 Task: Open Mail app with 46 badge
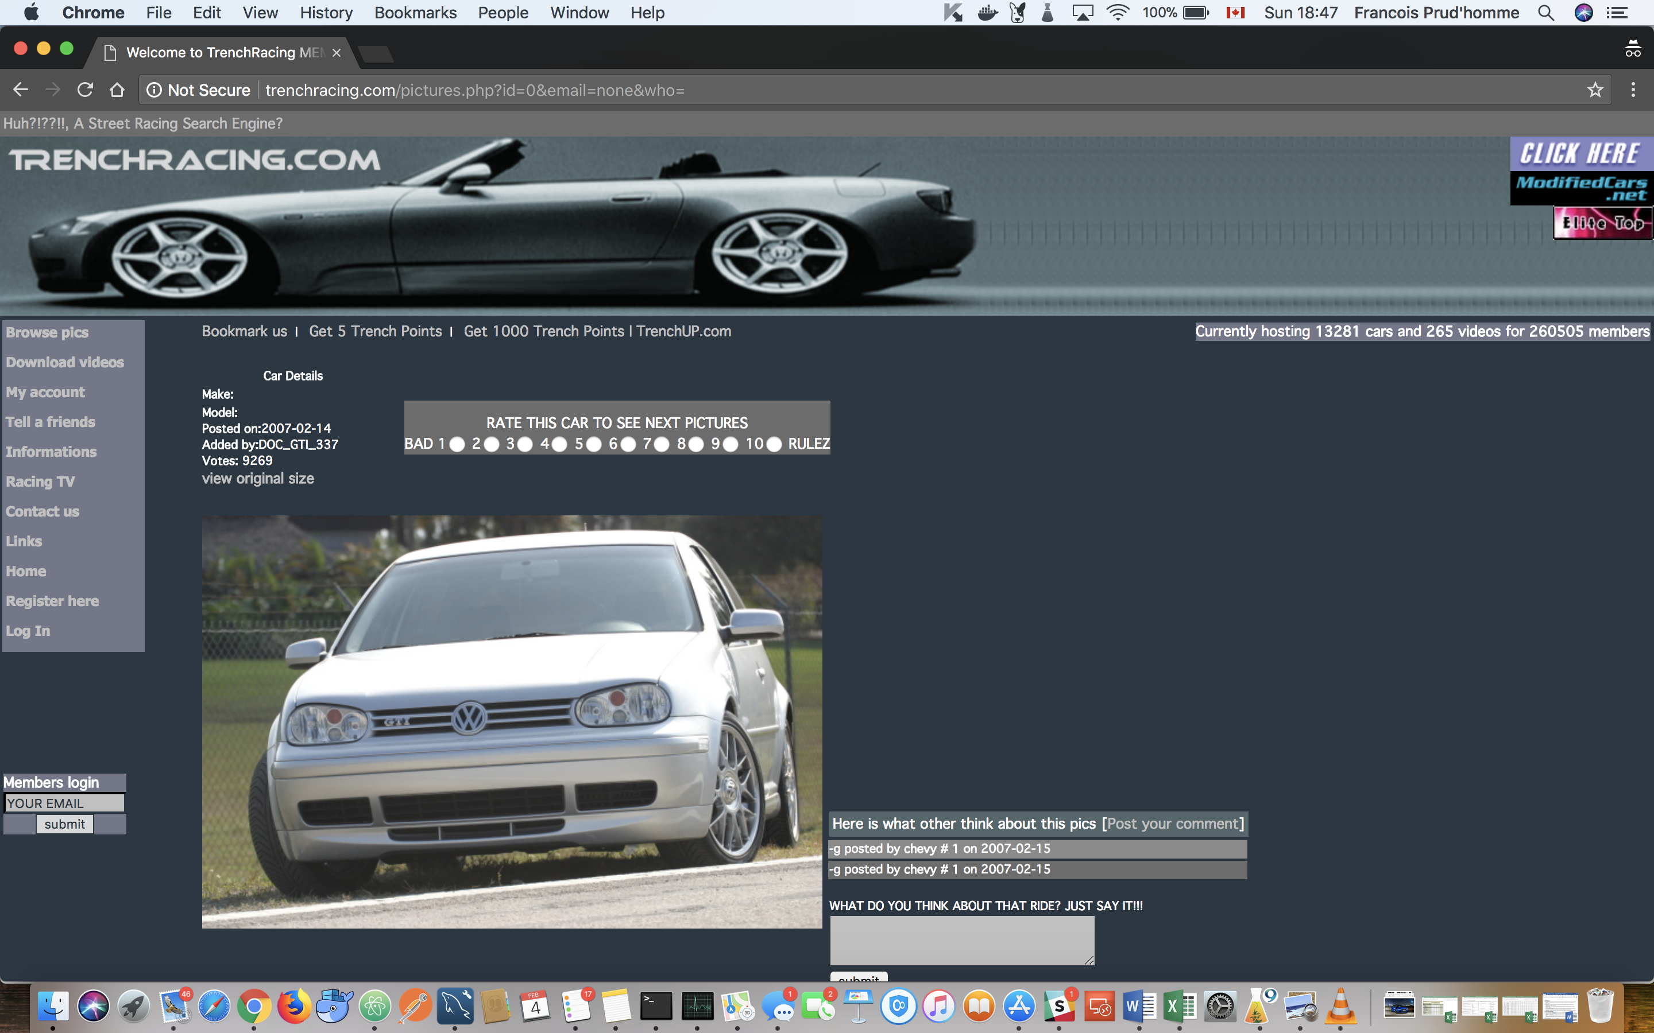click(174, 1005)
